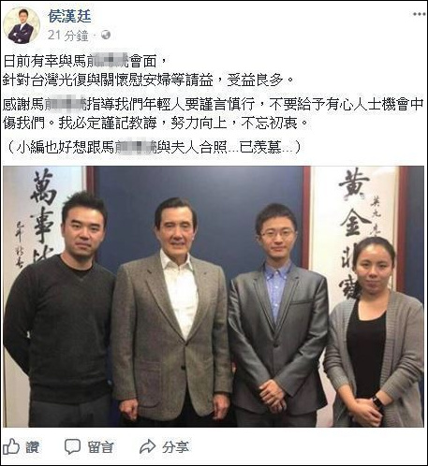Open the group photo in viewer
428x466 pixels.
(214, 297)
